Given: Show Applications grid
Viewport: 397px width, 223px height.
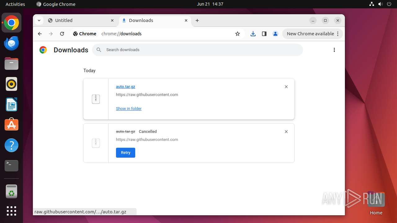Looking at the screenshot, I should 11,211.
